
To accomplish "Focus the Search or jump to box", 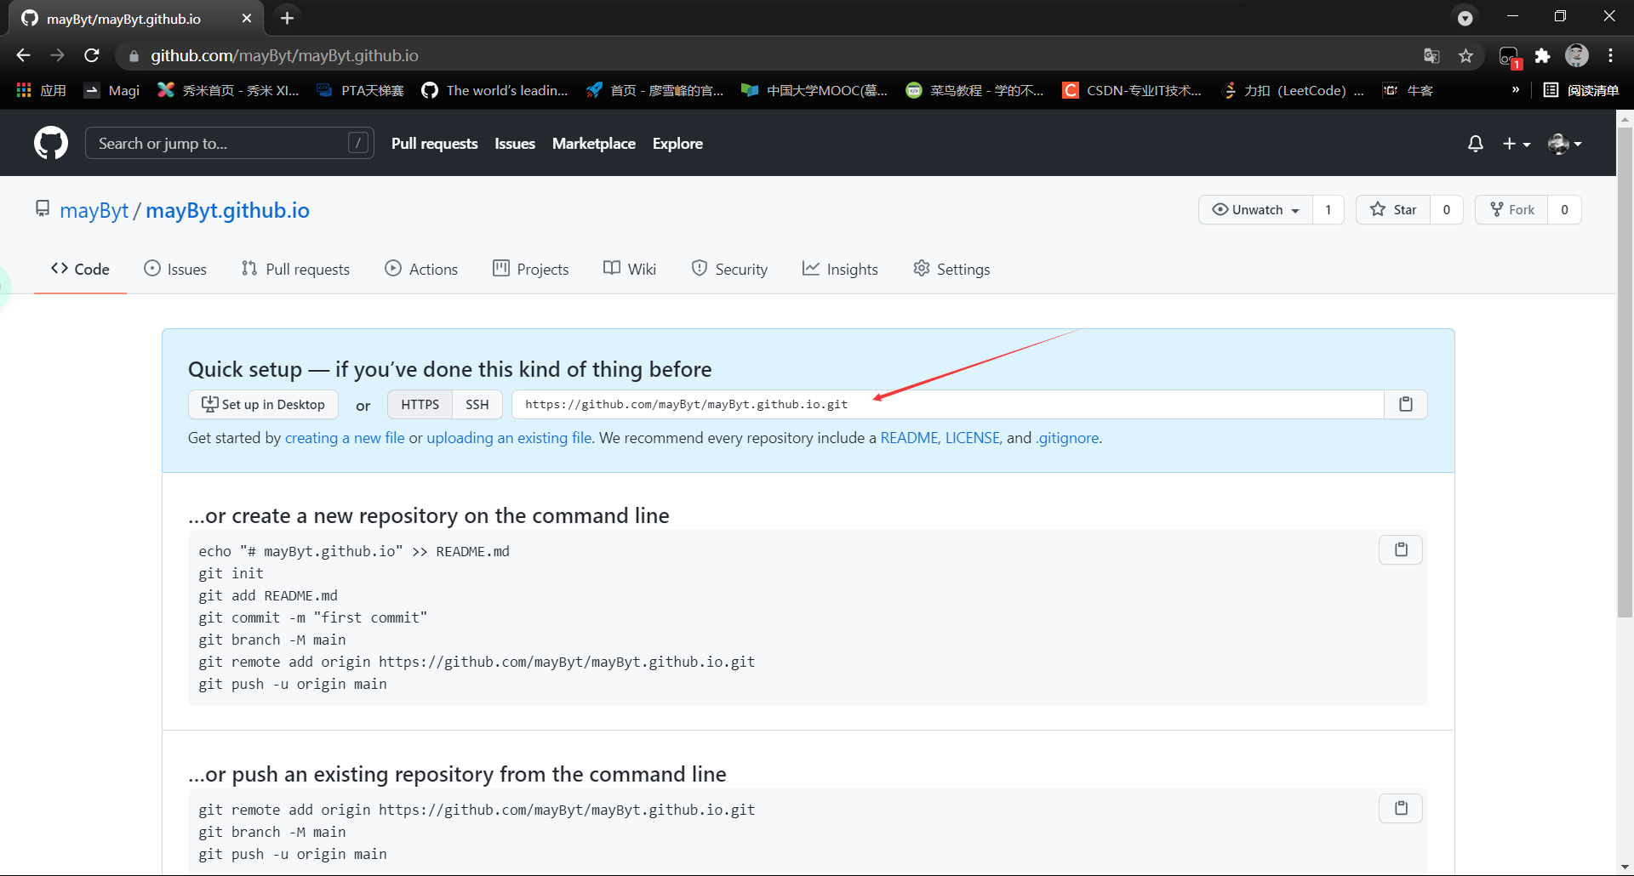I will point(230,143).
